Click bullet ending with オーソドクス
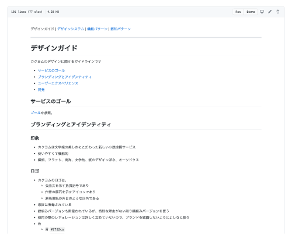 [x=88, y=160]
